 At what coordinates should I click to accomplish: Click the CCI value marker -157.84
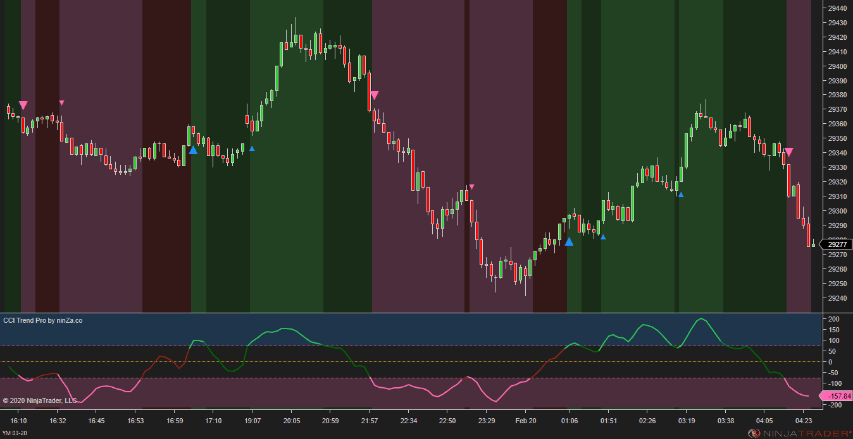[836, 396]
